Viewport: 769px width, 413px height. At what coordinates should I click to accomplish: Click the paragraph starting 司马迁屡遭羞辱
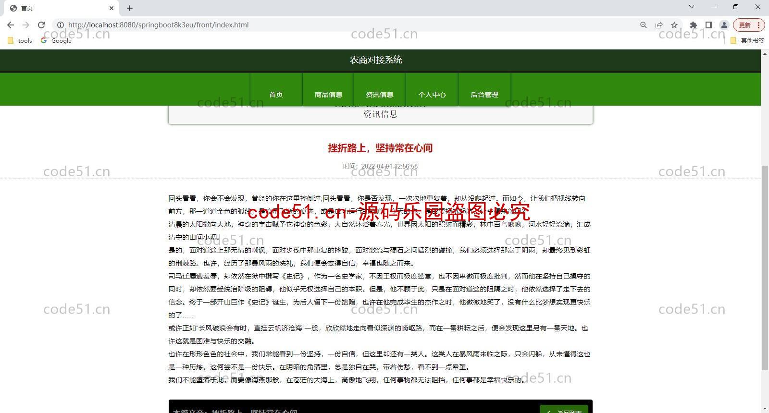(x=380, y=296)
